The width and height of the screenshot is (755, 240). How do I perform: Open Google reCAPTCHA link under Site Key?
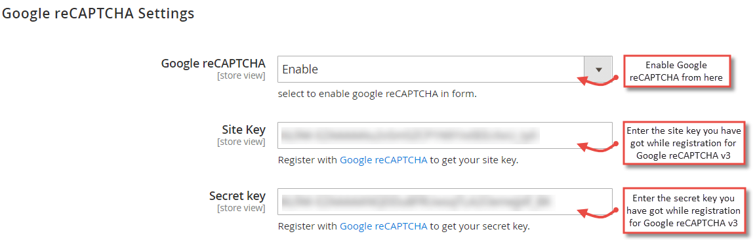pyautogui.click(x=383, y=161)
